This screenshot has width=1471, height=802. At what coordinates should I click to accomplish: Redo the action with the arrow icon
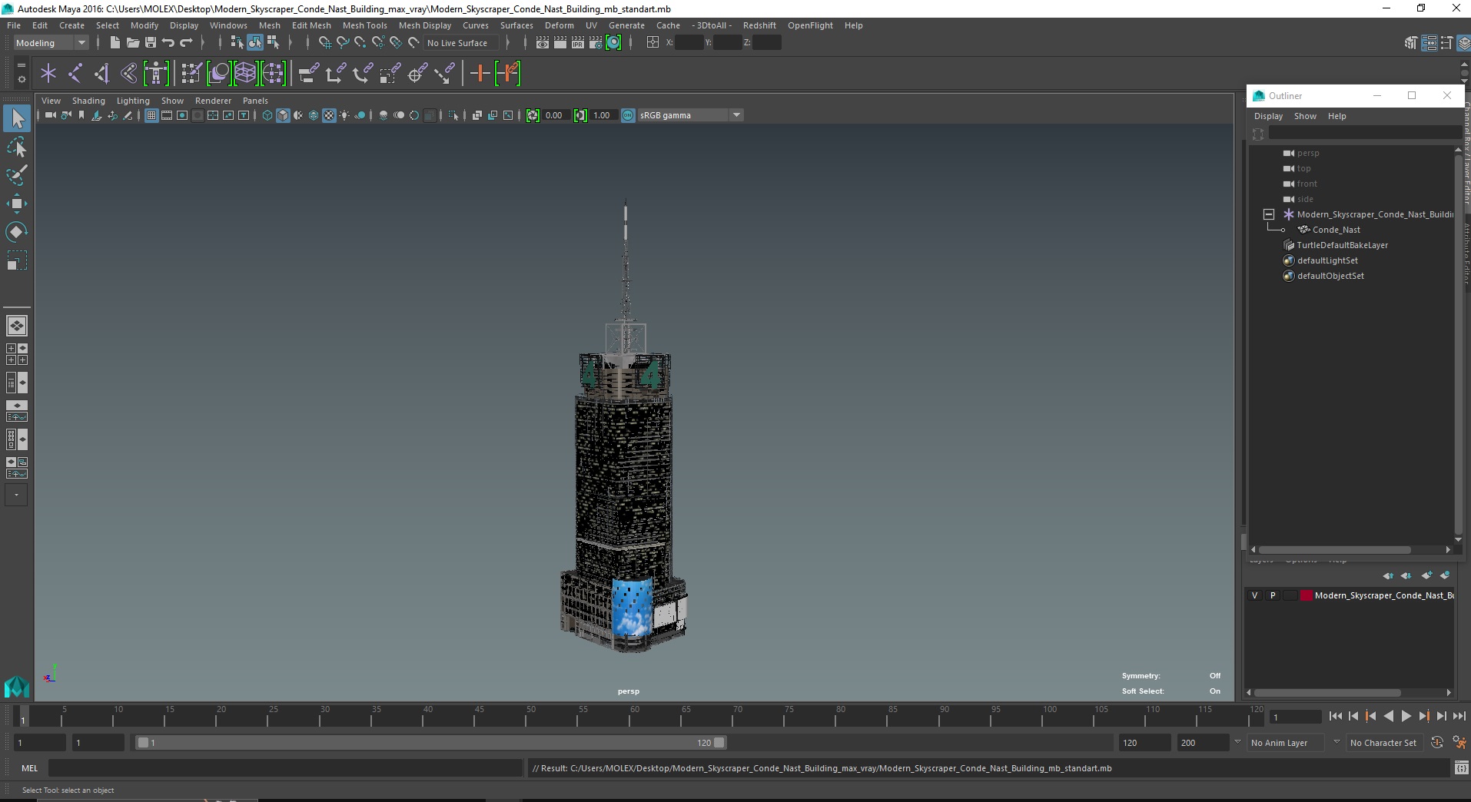pyautogui.click(x=186, y=43)
